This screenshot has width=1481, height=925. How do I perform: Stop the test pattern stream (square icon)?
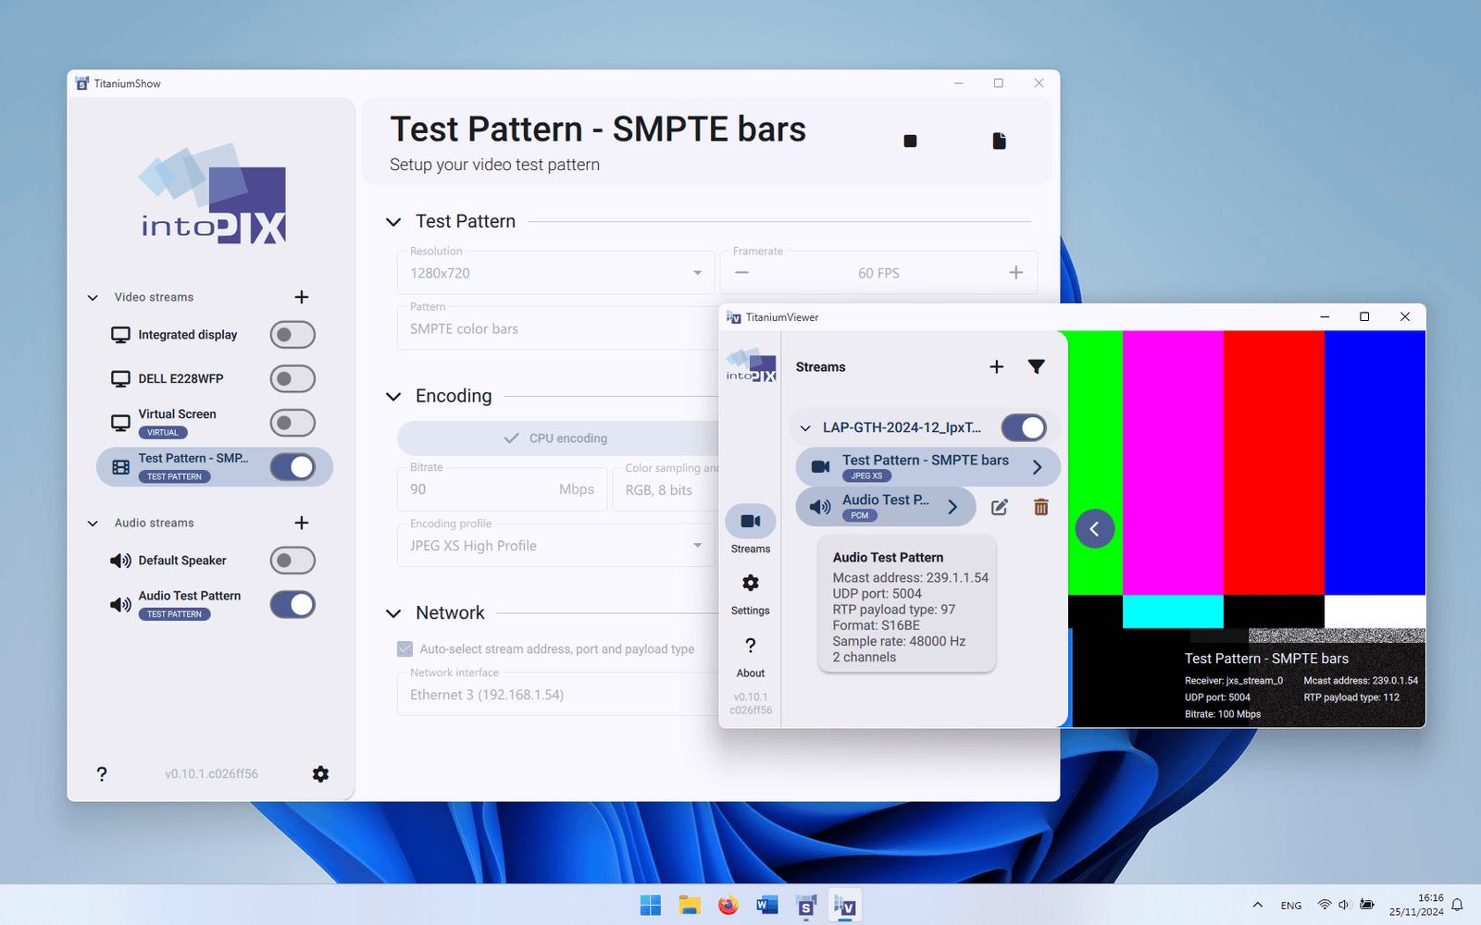(x=910, y=141)
